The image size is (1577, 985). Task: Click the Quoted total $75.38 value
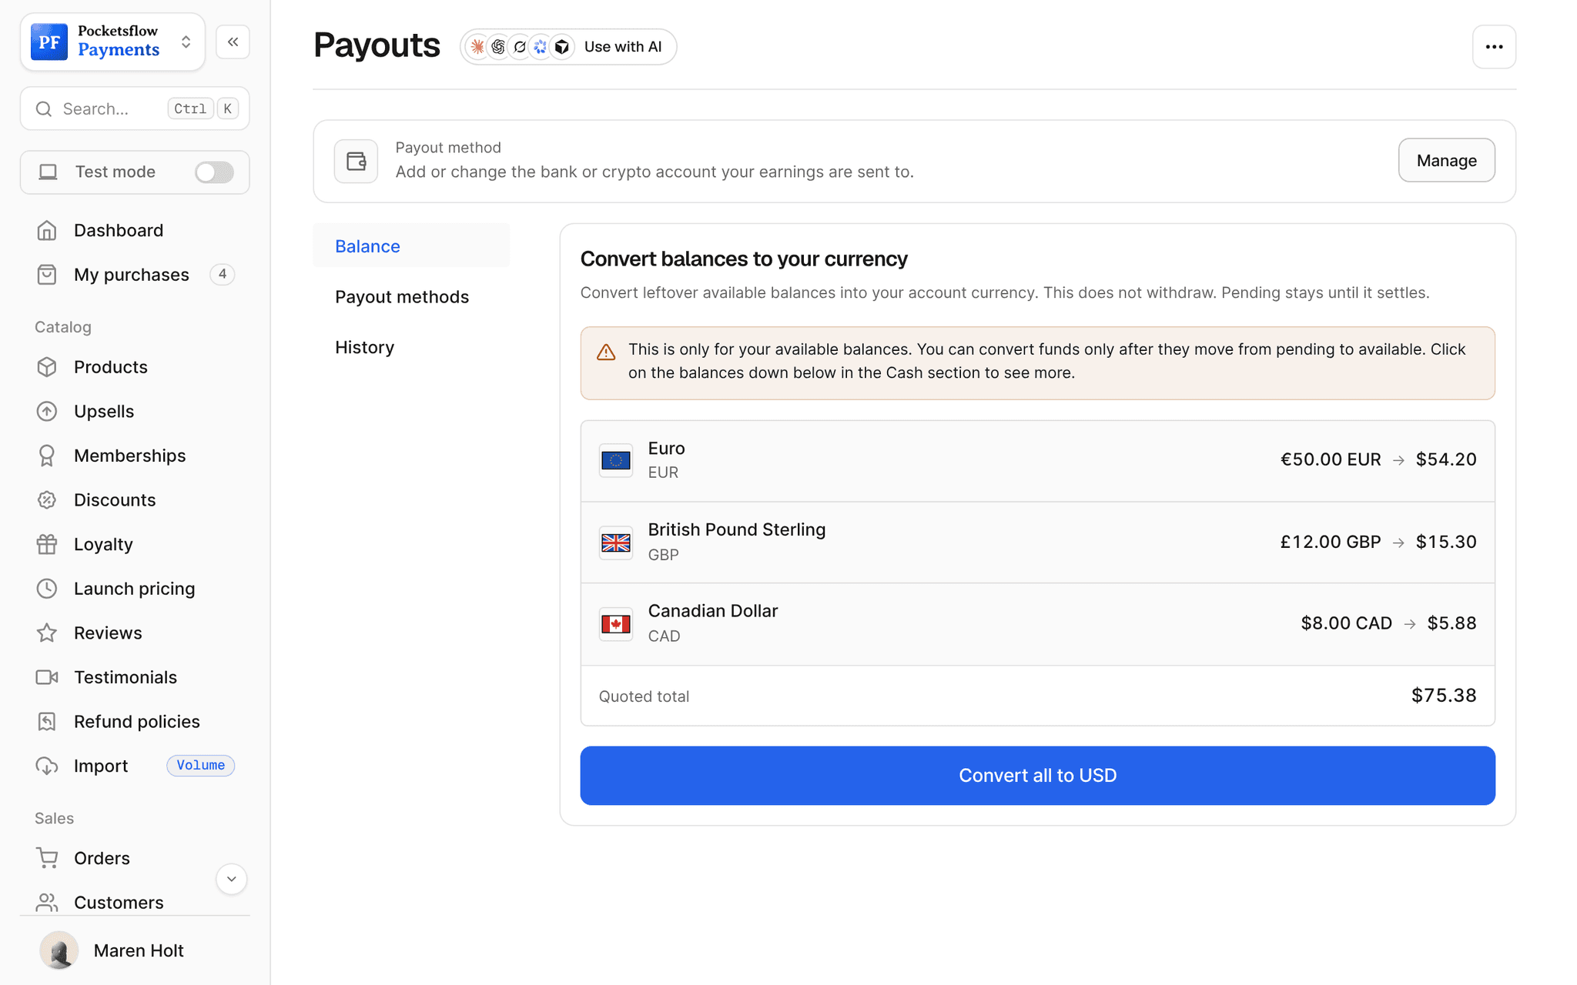pyautogui.click(x=1444, y=696)
